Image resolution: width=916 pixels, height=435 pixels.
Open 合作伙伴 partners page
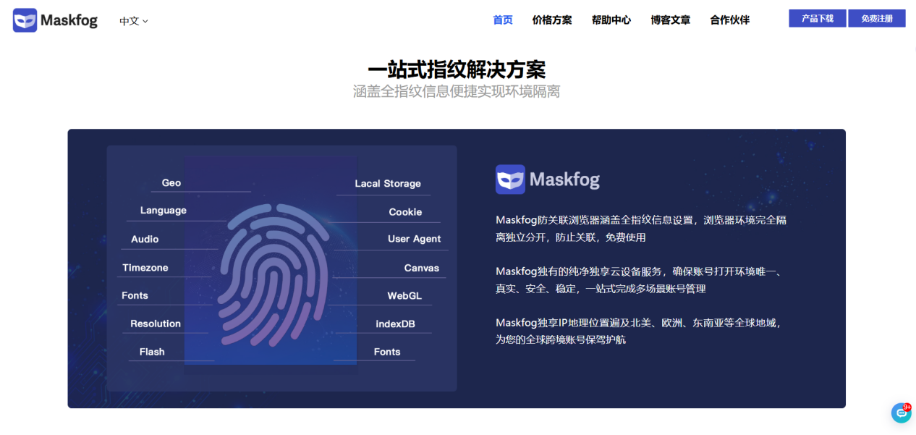coord(730,20)
